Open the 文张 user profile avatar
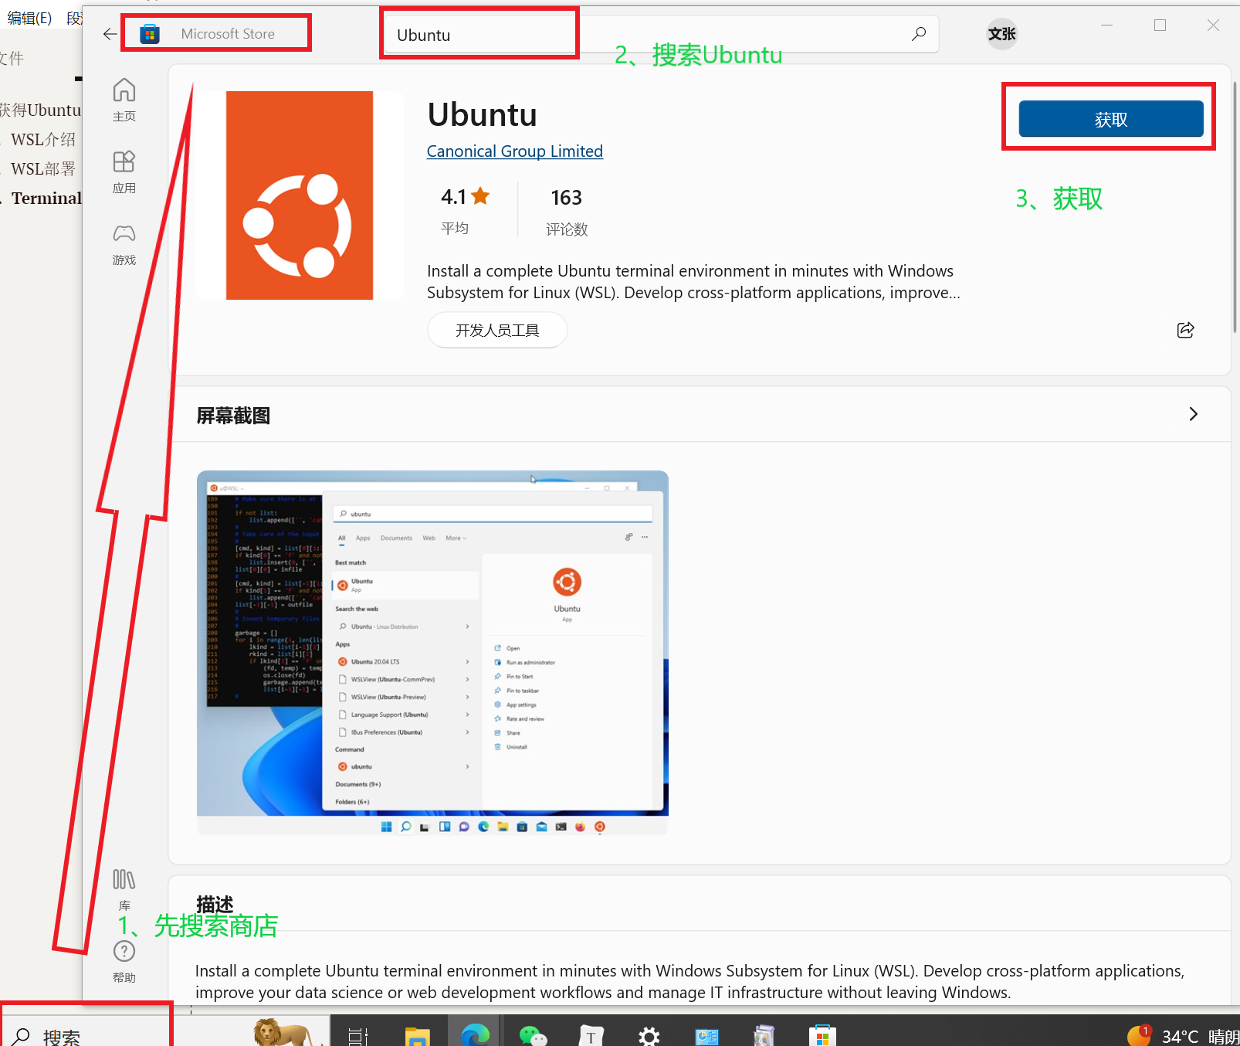Viewport: 1240px width, 1046px height. [1002, 34]
